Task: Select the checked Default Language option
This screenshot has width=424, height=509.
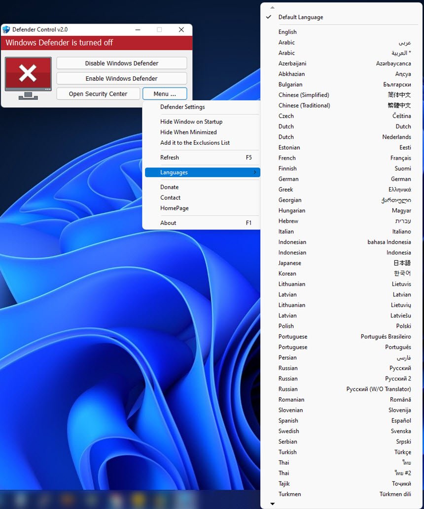Action: [341, 17]
